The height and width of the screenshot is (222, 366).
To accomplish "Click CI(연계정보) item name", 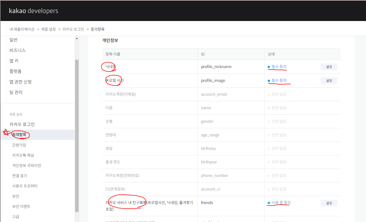I will pyautogui.click(x=115, y=189).
